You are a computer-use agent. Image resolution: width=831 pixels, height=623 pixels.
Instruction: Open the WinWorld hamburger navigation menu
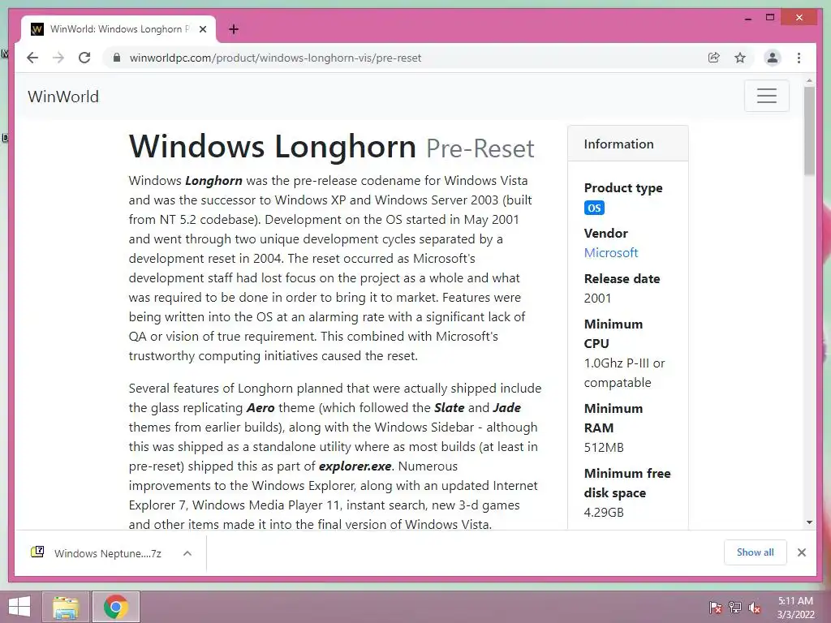coord(766,96)
